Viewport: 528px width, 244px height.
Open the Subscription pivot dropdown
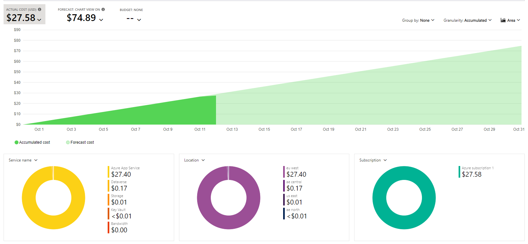point(373,160)
